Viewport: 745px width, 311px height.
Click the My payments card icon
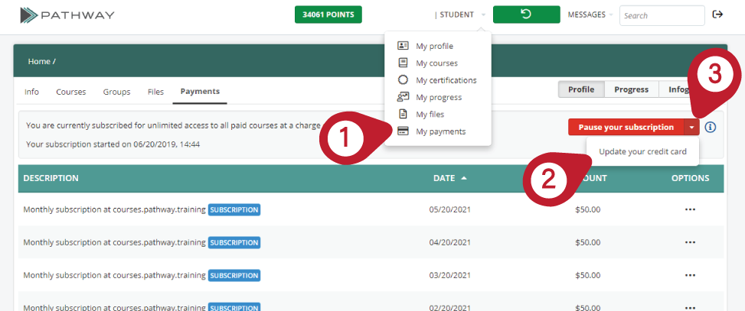(x=403, y=131)
